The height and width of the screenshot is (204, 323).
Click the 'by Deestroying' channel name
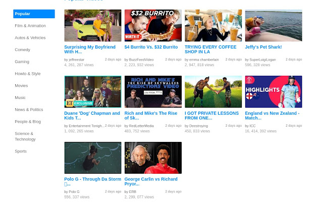point(196,126)
